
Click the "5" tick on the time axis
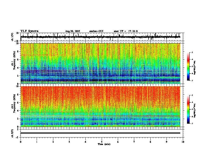pyautogui.click(x=102, y=142)
